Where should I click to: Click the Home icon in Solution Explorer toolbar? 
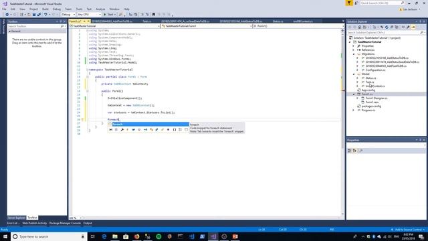(360, 27)
